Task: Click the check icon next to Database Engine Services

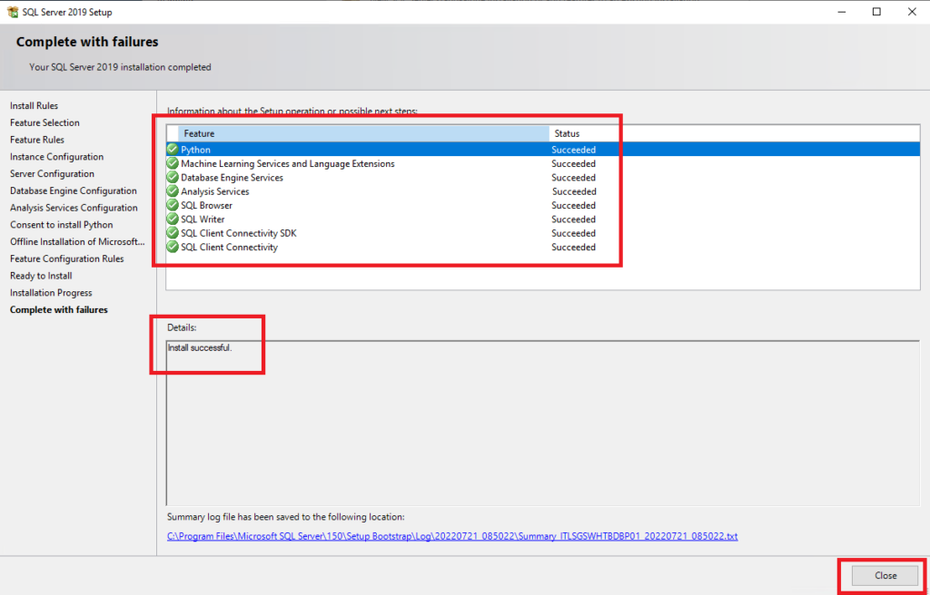Action: click(x=173, y=177)
